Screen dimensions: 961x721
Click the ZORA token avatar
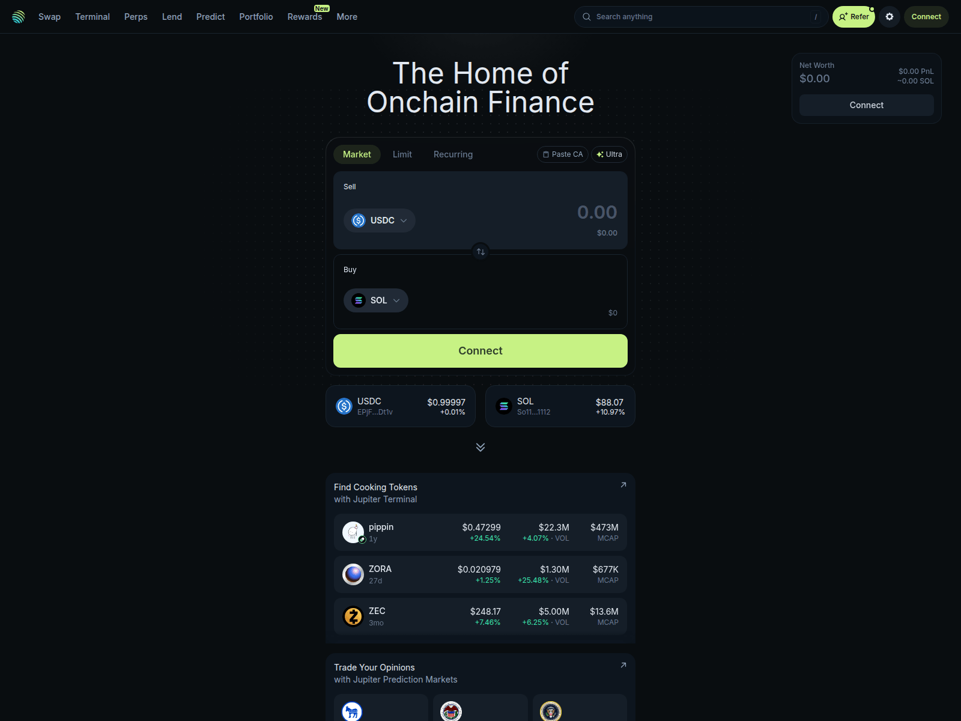coord(353,574)
